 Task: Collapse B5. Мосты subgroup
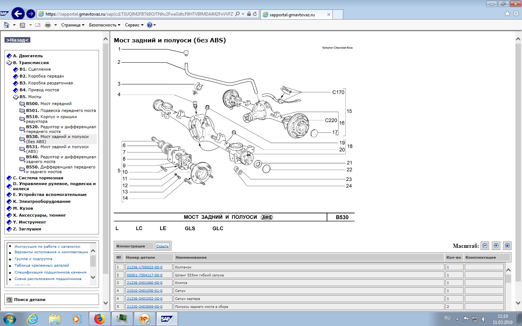16,97
